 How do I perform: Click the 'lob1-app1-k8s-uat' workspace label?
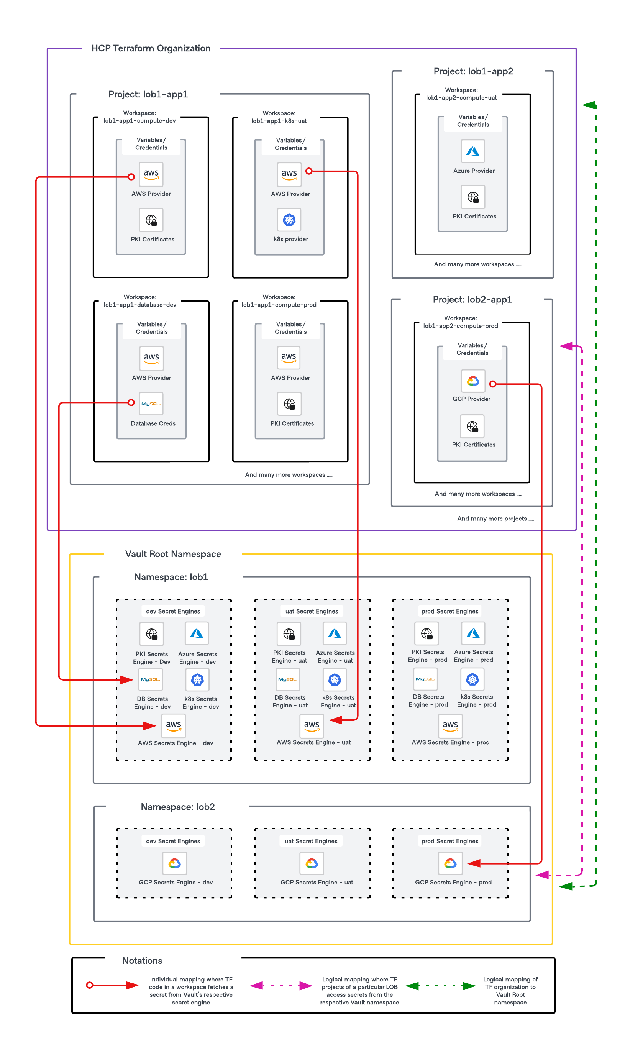pyautogui.click(x=279, y=121)
